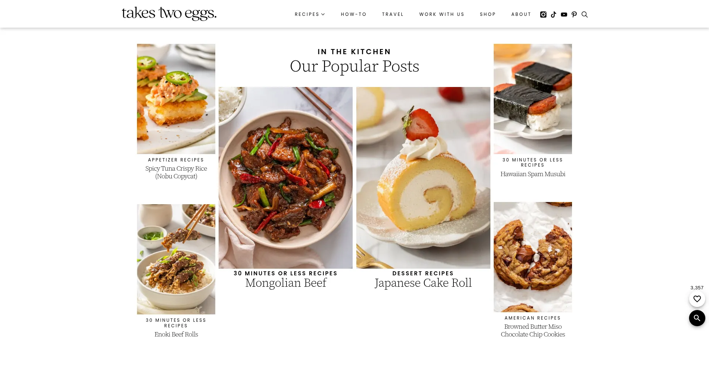This screenshot has width=709, height=366.
Task: Open the Work With Us page
Action: click(442, 14)
